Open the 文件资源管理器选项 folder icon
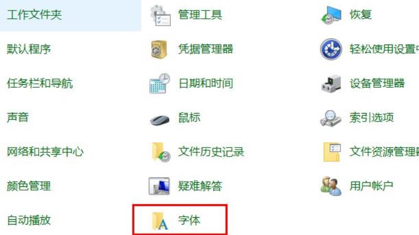This screenshot has height=235, width=419. (x=332, y=152)
